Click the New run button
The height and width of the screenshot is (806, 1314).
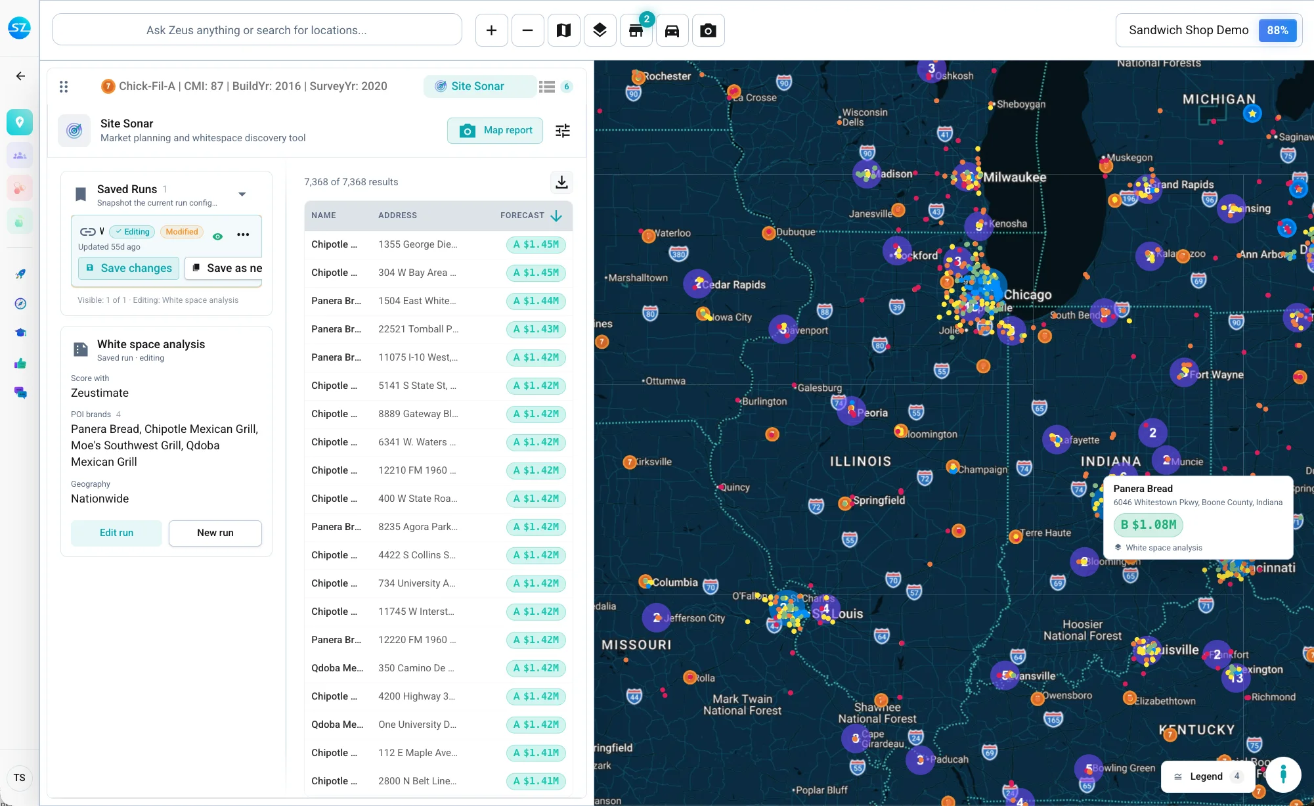click(x=215, y=533)
